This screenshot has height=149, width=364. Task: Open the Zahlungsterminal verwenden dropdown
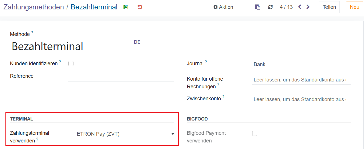125,134
